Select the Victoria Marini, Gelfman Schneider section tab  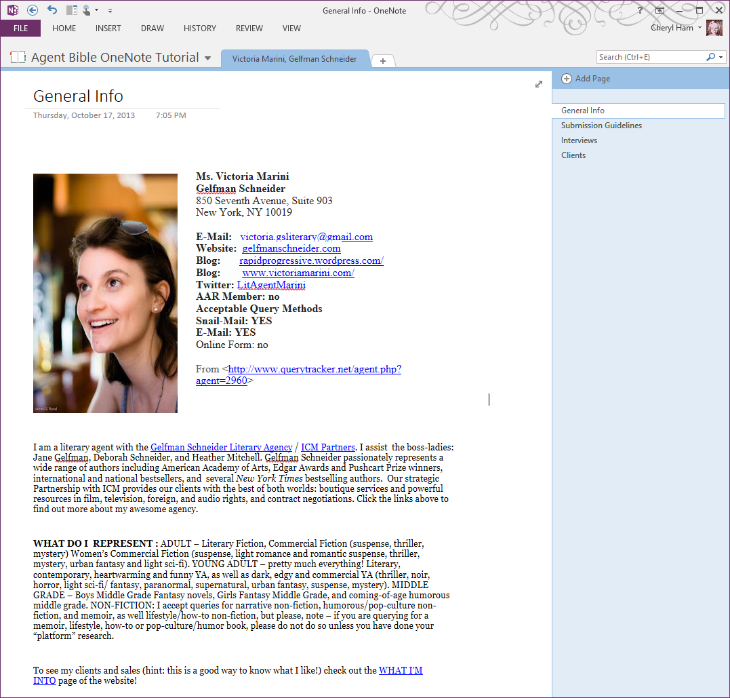click(294, 59)
